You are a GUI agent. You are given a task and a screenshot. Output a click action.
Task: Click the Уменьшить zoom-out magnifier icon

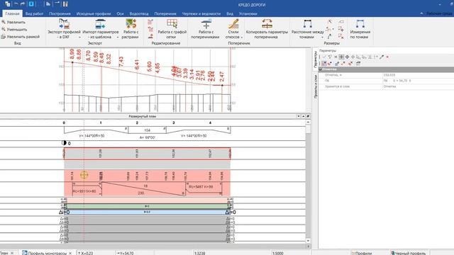point(3,29)
